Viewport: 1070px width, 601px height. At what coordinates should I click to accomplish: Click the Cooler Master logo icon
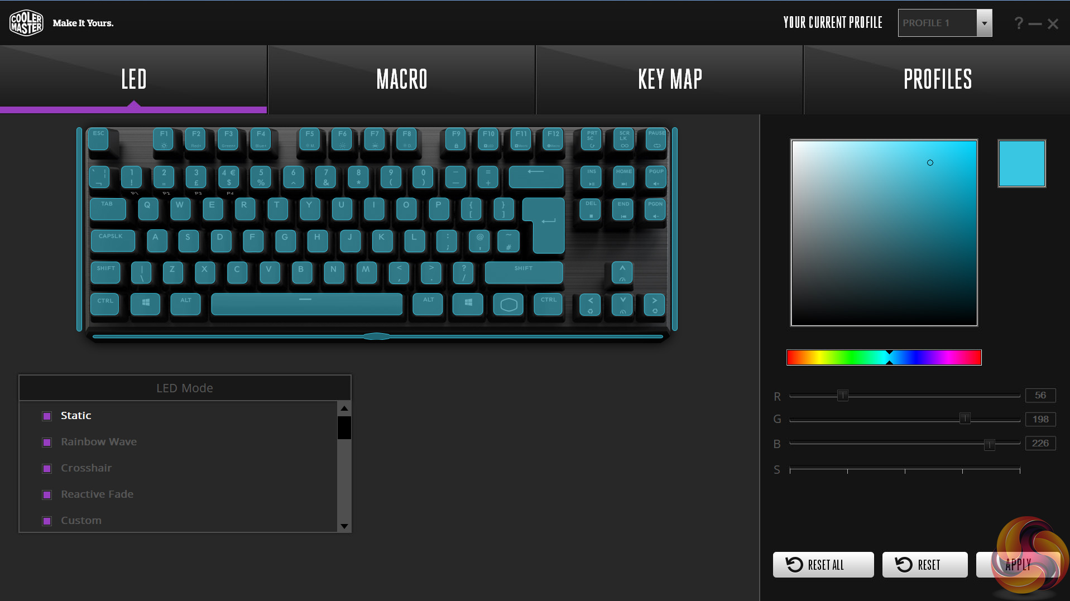26,23
